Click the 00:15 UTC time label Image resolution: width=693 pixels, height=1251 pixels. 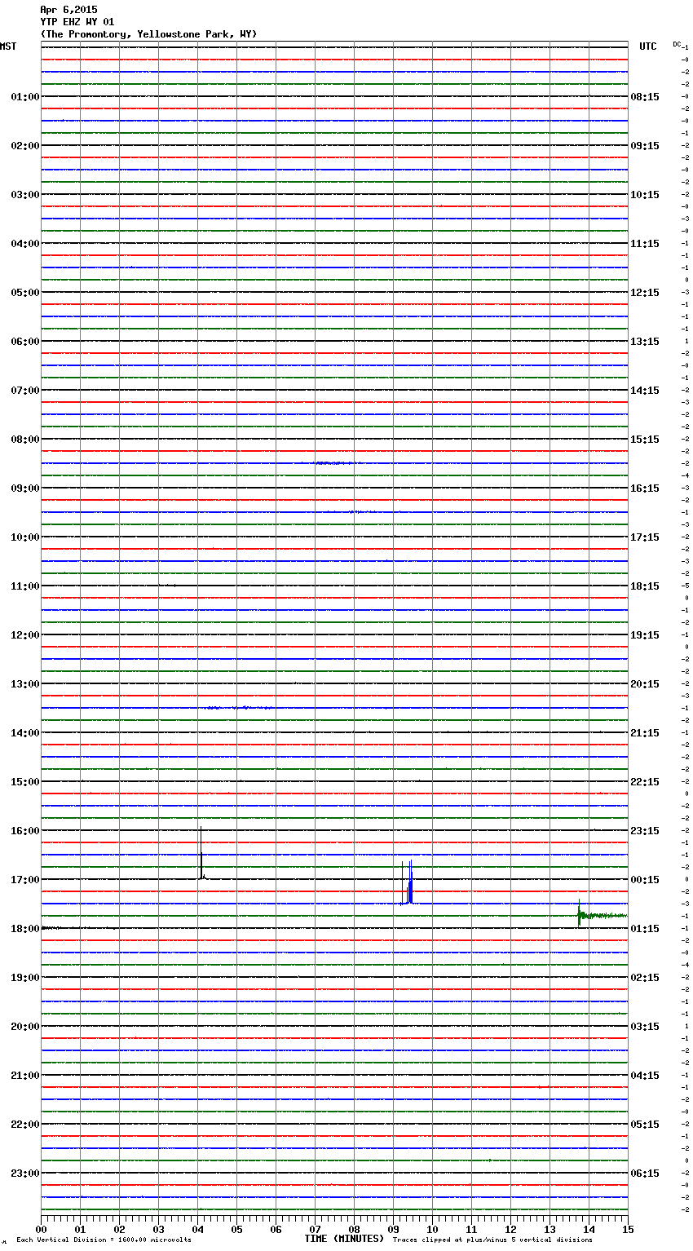[x=645, y=880]
